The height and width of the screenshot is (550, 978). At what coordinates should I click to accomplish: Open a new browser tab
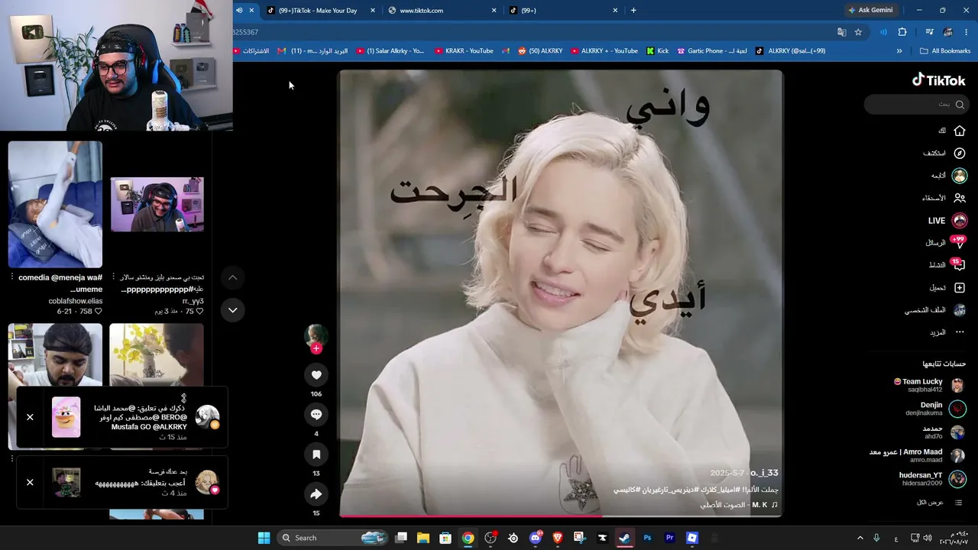(633, 11)
